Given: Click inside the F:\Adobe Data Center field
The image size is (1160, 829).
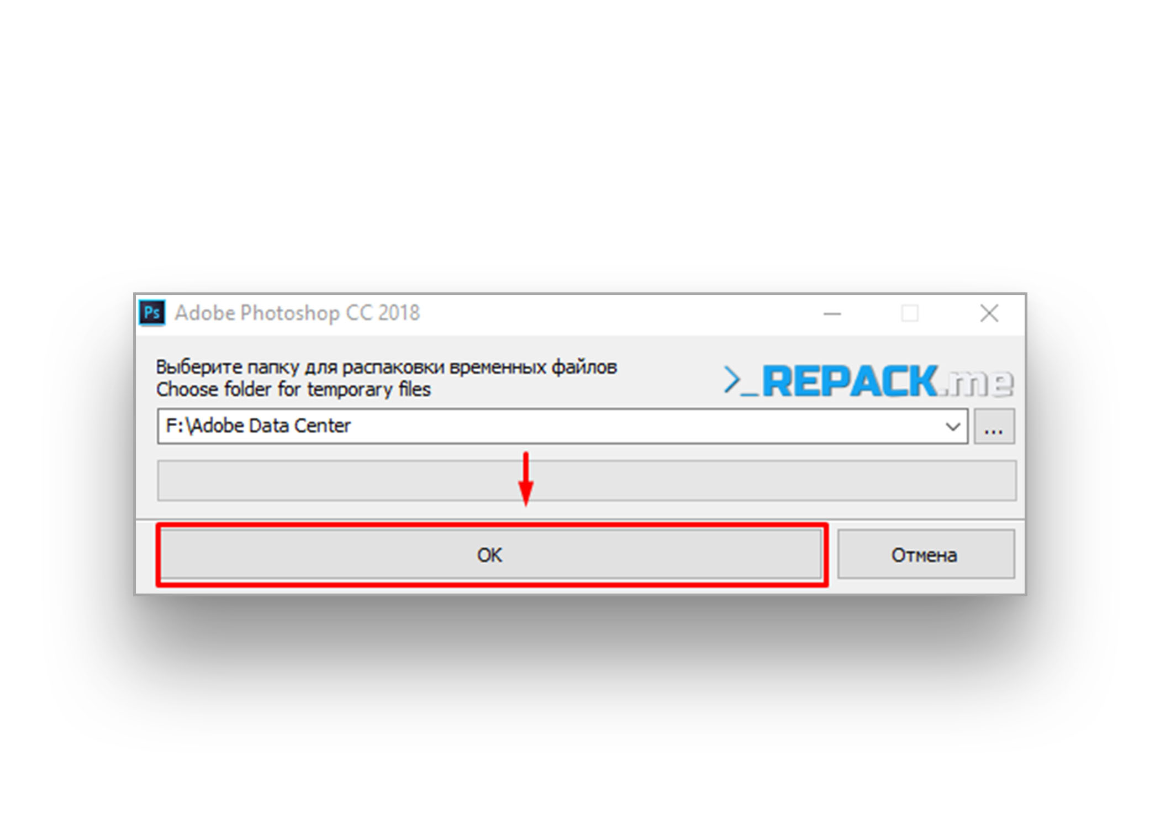Looking at the screenshot, I should [x=562, y=426].
